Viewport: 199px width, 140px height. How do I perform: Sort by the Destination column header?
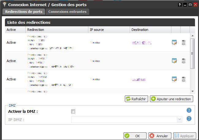pyautogui.click(x=151, y=30)
